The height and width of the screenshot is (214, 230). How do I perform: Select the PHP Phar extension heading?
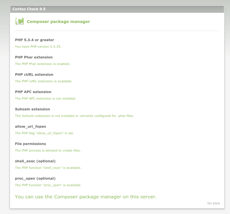click(34, 57)
